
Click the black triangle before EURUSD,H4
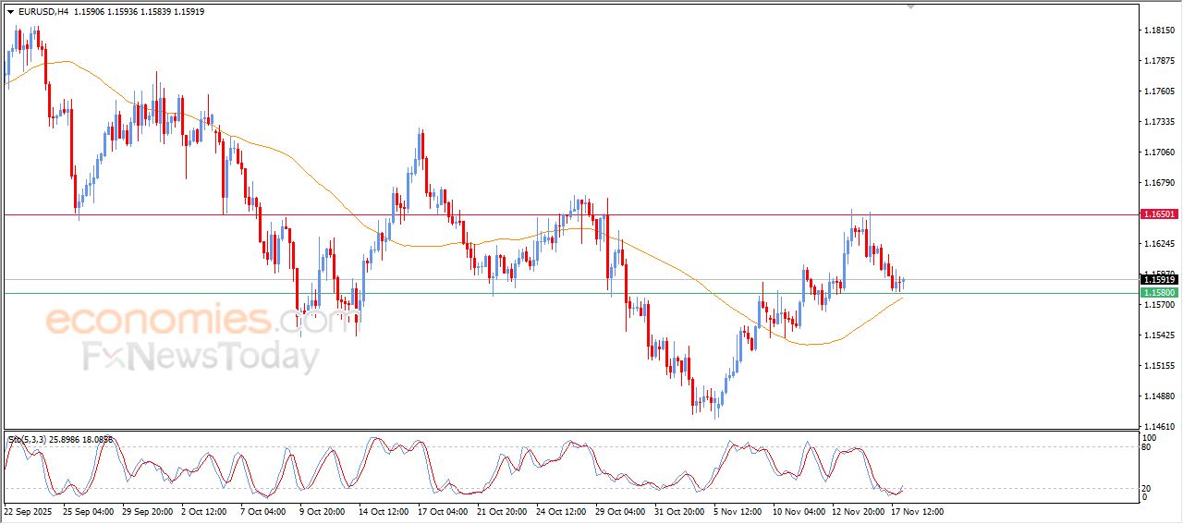(x=10, y=12)
